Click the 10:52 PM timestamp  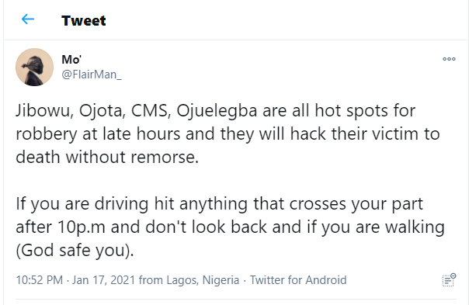pos(39,280)
